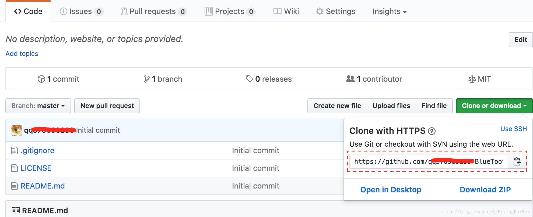This screenshot has height=217, width=533.
Task: Toggle the Clone or download dropdown
Action: coord(494,106)
